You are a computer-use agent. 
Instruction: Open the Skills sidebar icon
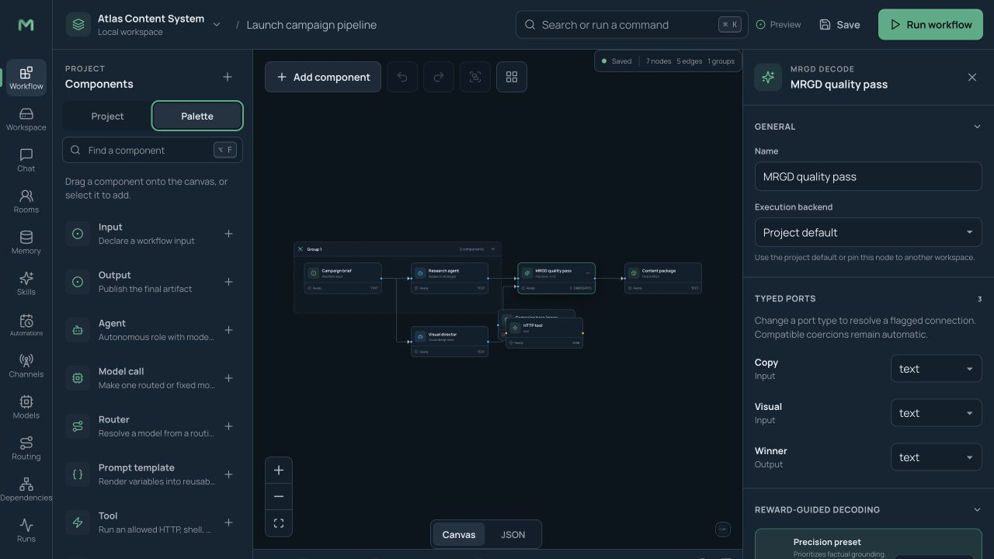pyautogui.click(x=26, y=283)
